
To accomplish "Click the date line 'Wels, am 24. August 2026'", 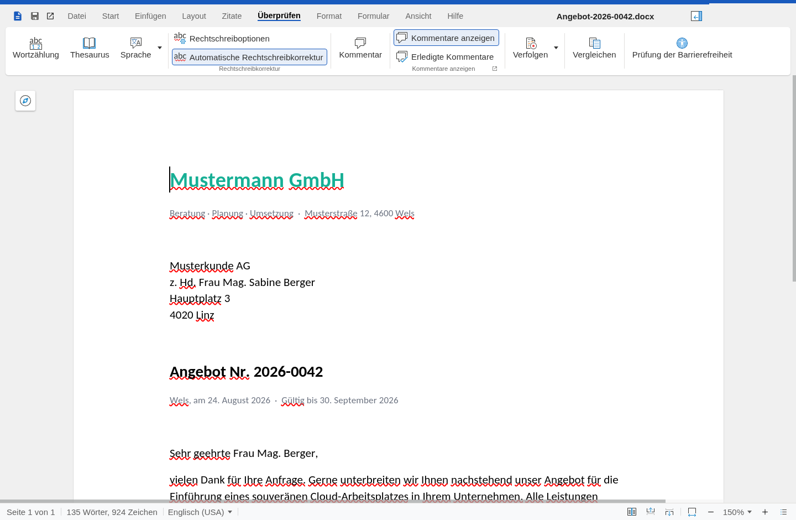I will (x=220, y=401).
